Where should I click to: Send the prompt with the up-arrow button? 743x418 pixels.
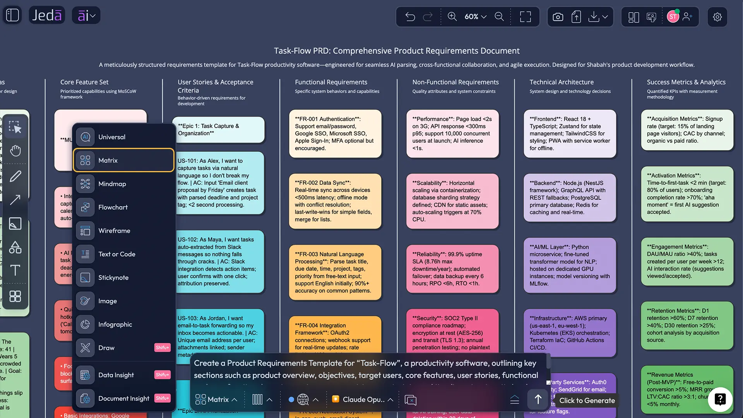click(538, 399)
